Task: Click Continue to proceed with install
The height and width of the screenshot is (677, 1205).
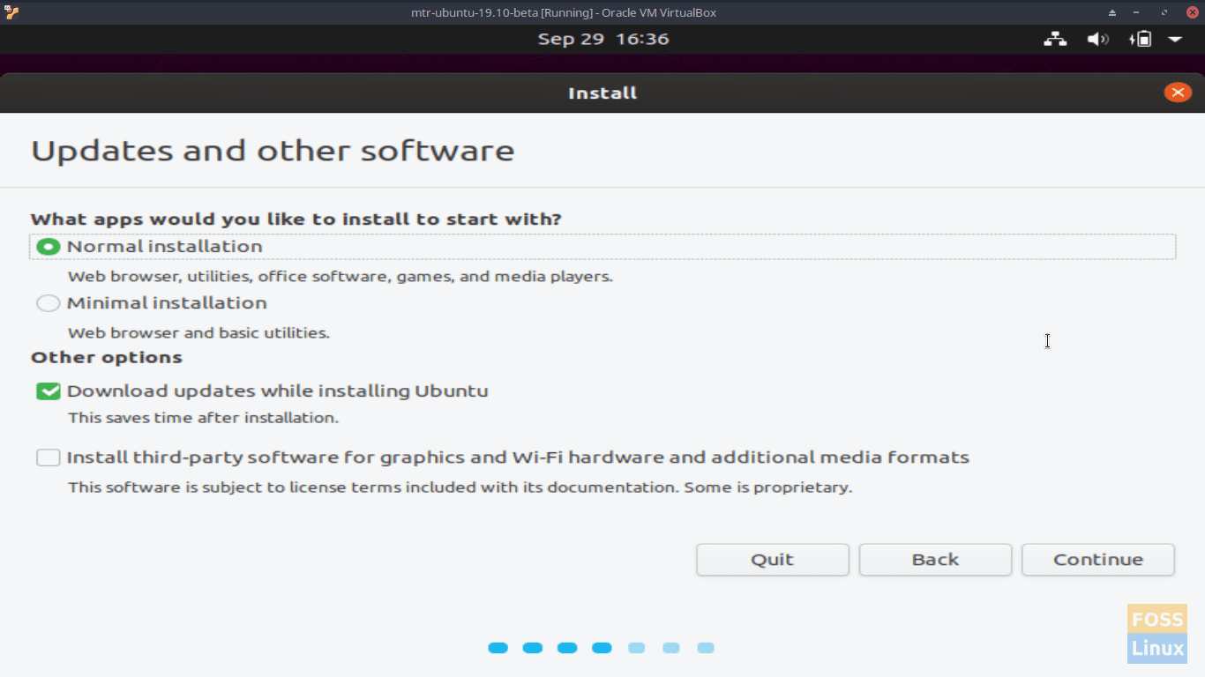Action: [1098, 560]
